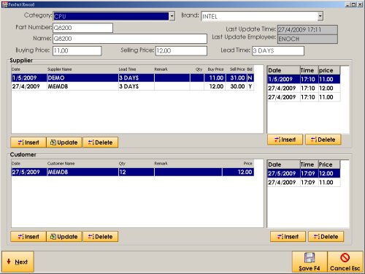The image size is (365, 274).
Task: Select customer history row 27/4/2009 17:09
Action: click(x=304, y=183)
